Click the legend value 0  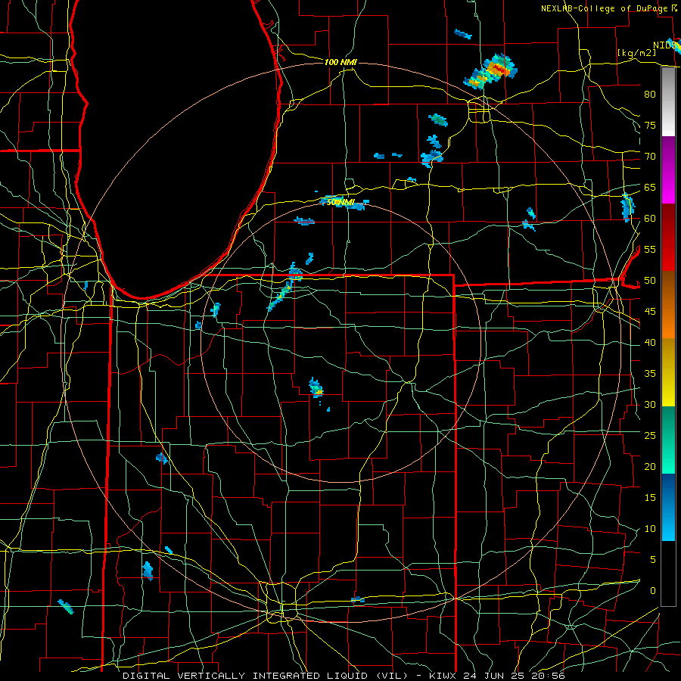[653, 591]
